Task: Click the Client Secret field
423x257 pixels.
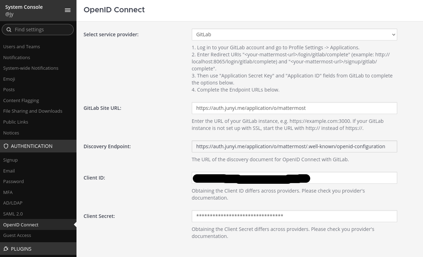Action: 294,216
